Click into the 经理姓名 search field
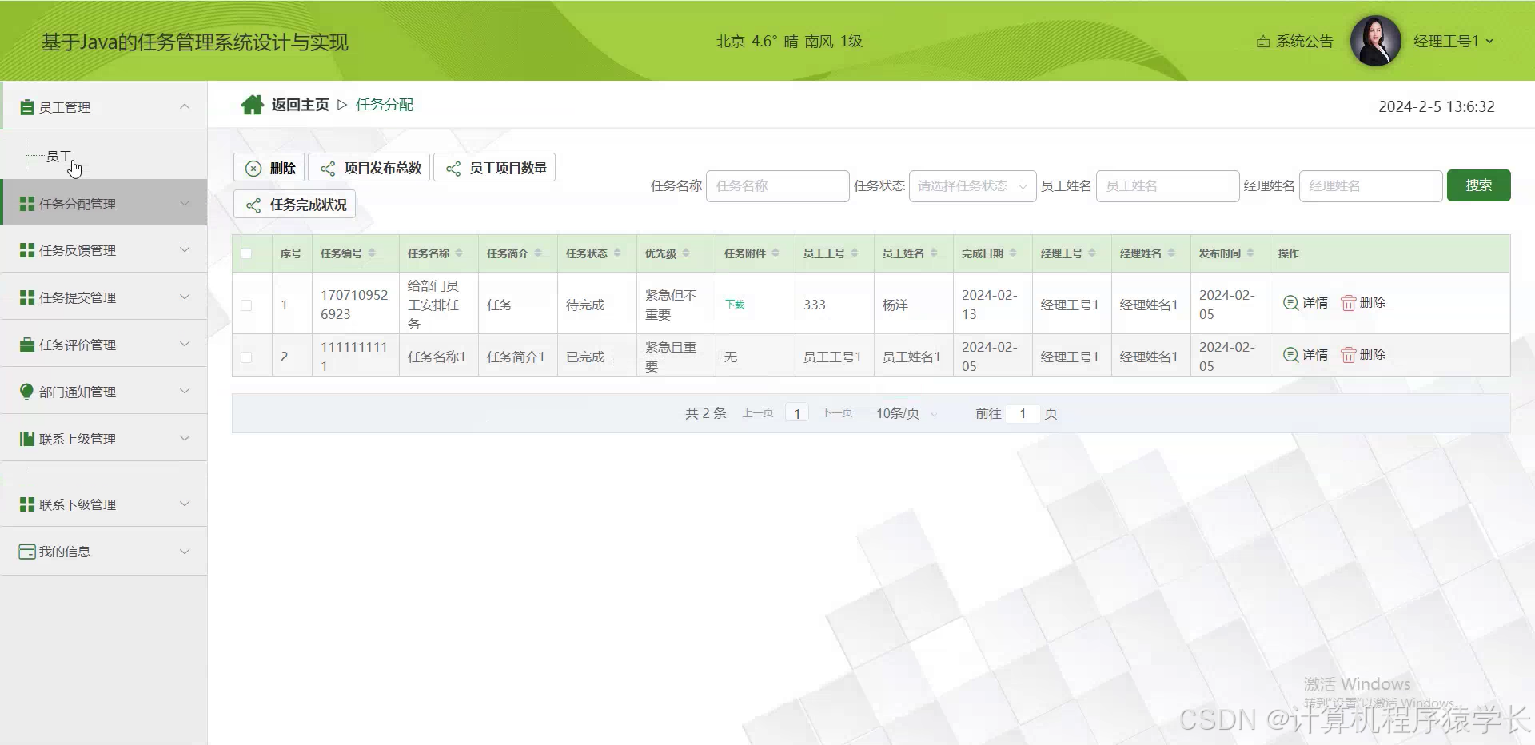The image size is (1535, 745). coord(1370,186)
